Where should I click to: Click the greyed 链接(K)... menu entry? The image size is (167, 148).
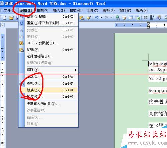[49, 117]
